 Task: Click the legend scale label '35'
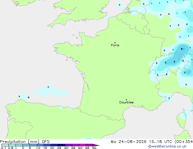[x=73, y=148]
